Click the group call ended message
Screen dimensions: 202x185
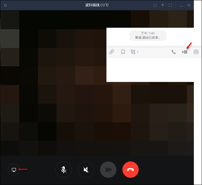tap(148, 36)
